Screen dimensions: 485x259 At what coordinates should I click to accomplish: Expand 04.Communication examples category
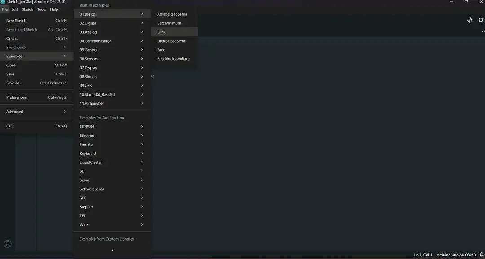pyautogui.click(x=112, y=41)
